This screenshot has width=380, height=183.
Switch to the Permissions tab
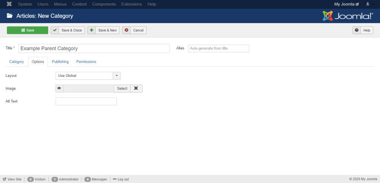[86, 62]
